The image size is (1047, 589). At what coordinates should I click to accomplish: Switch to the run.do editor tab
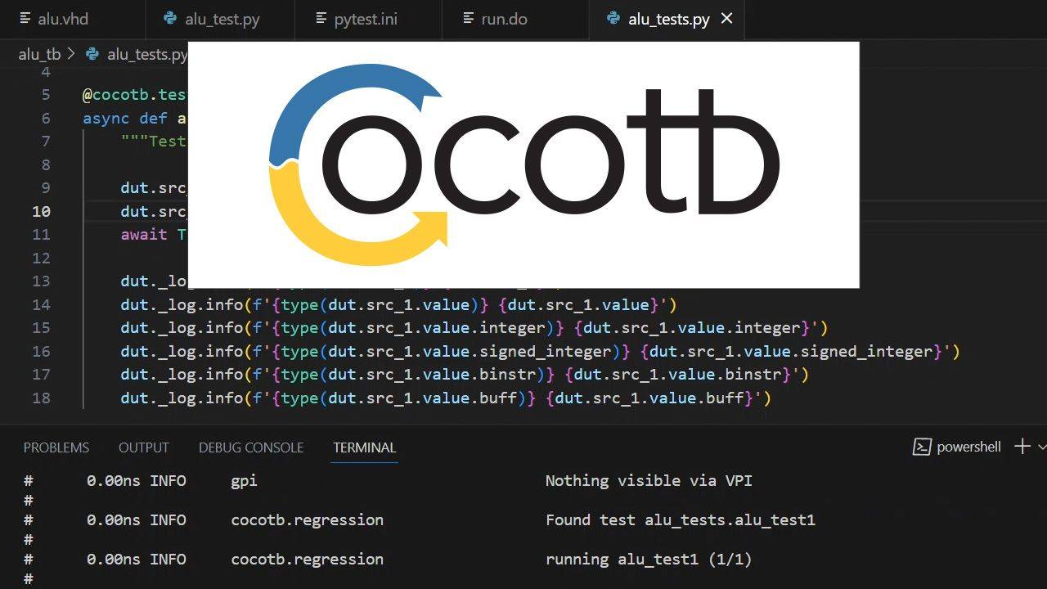click(515, 19)
